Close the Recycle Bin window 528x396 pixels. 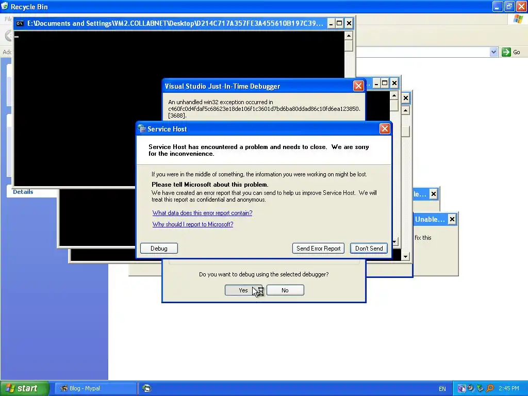pyautogui.click(x=521, y=7)
